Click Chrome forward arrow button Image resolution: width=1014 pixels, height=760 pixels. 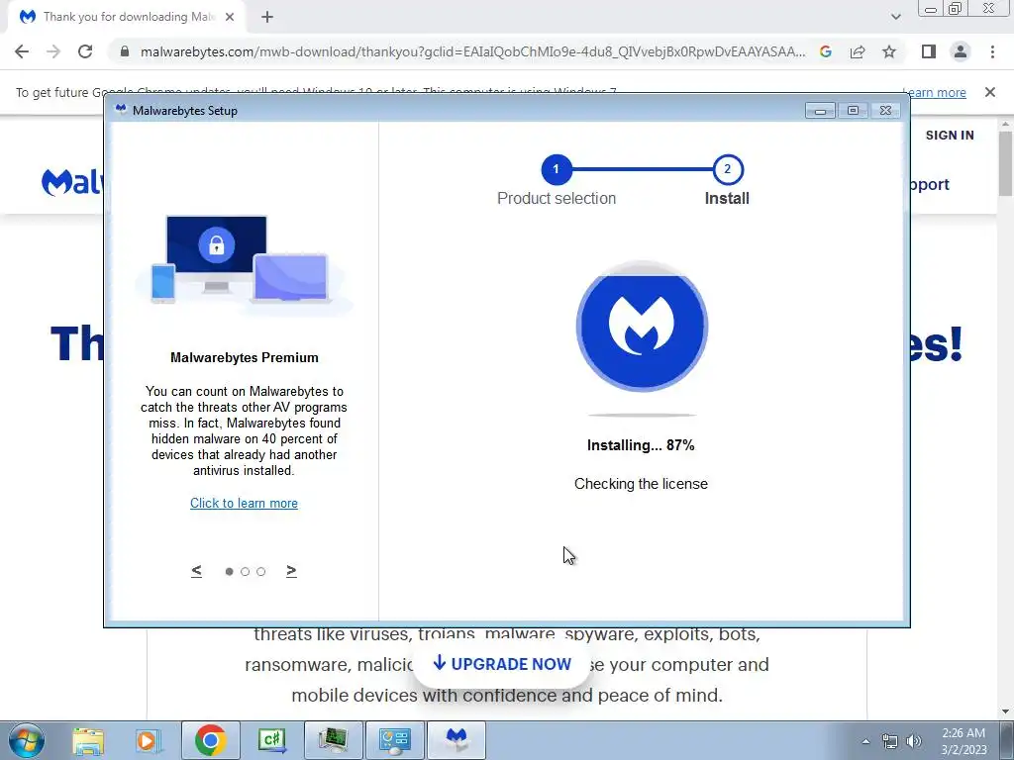point(53,51)
